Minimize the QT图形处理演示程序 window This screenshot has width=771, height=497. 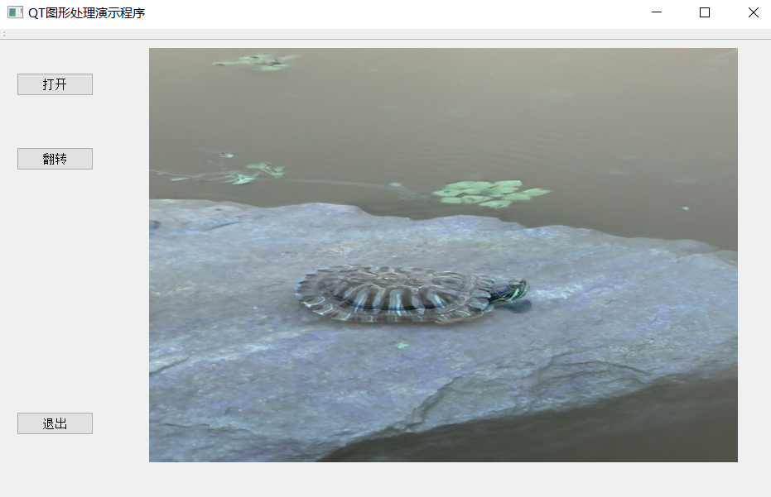coord(657,12)
